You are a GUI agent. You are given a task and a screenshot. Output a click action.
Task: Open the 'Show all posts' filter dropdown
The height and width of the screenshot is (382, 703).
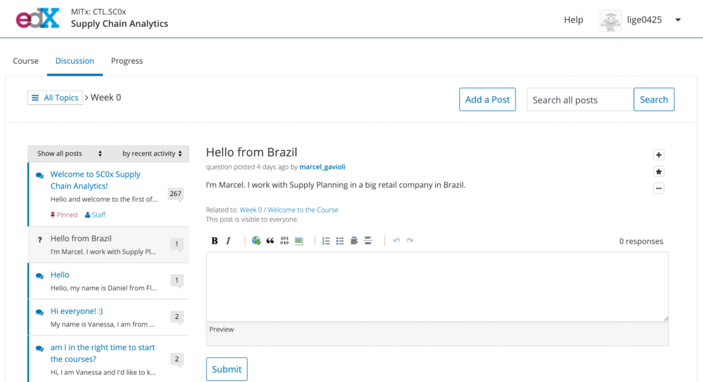pyautogui.click(x=69, y=154)
